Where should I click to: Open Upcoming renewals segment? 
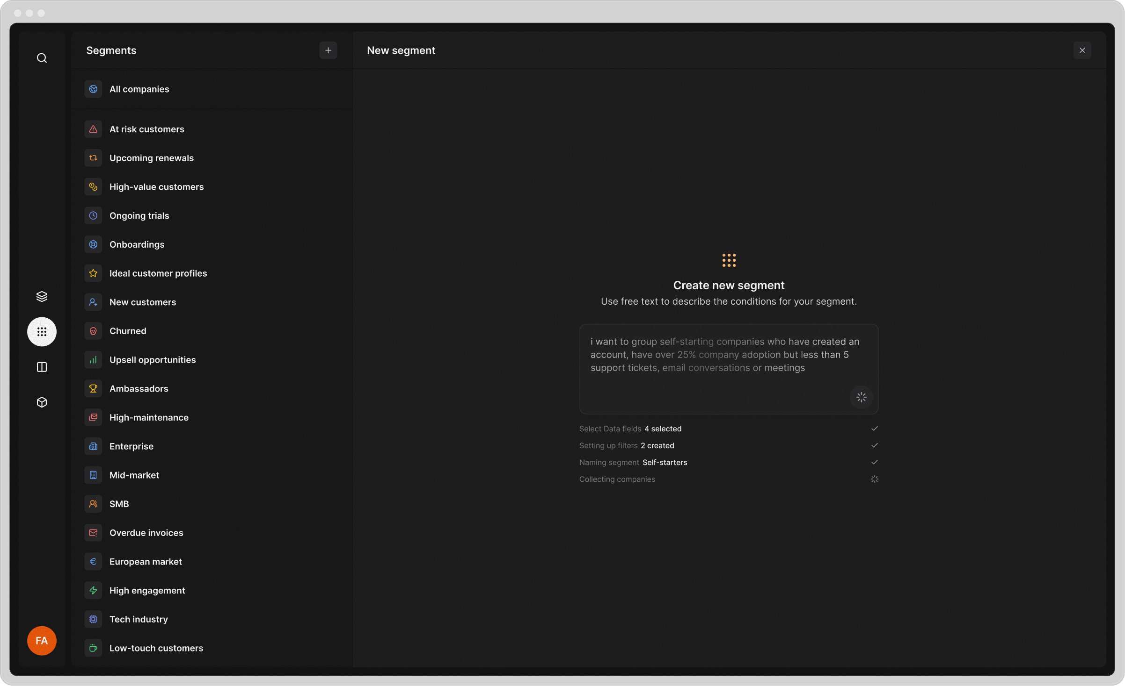[x=151, y=158]
